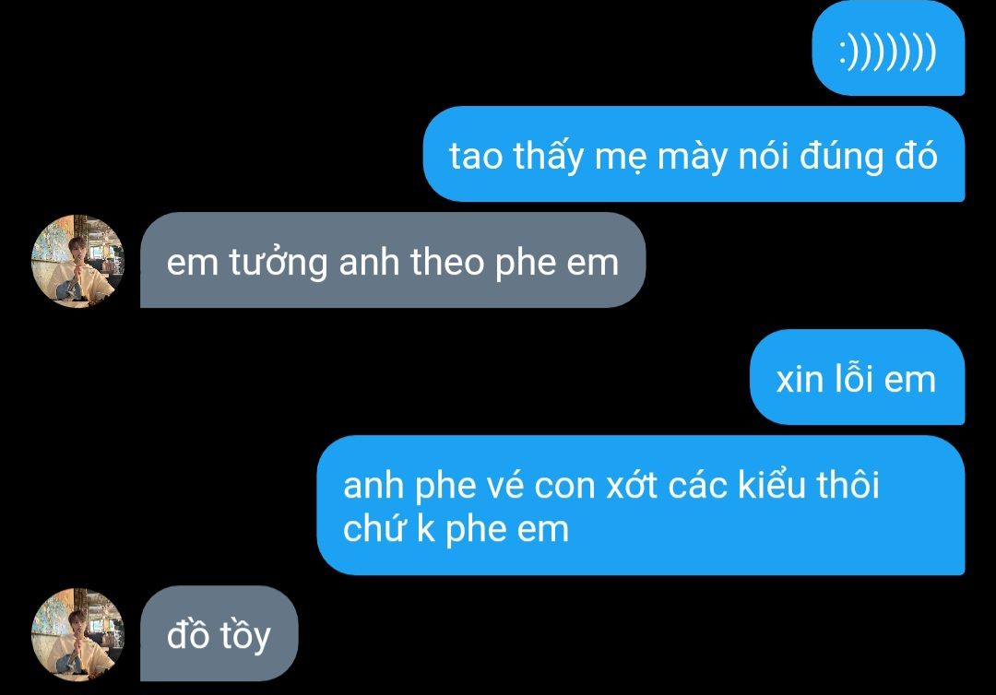Click the word 'lỗi' in apology message
Viewport: 996px width, 695px height.
pos(852,378)
